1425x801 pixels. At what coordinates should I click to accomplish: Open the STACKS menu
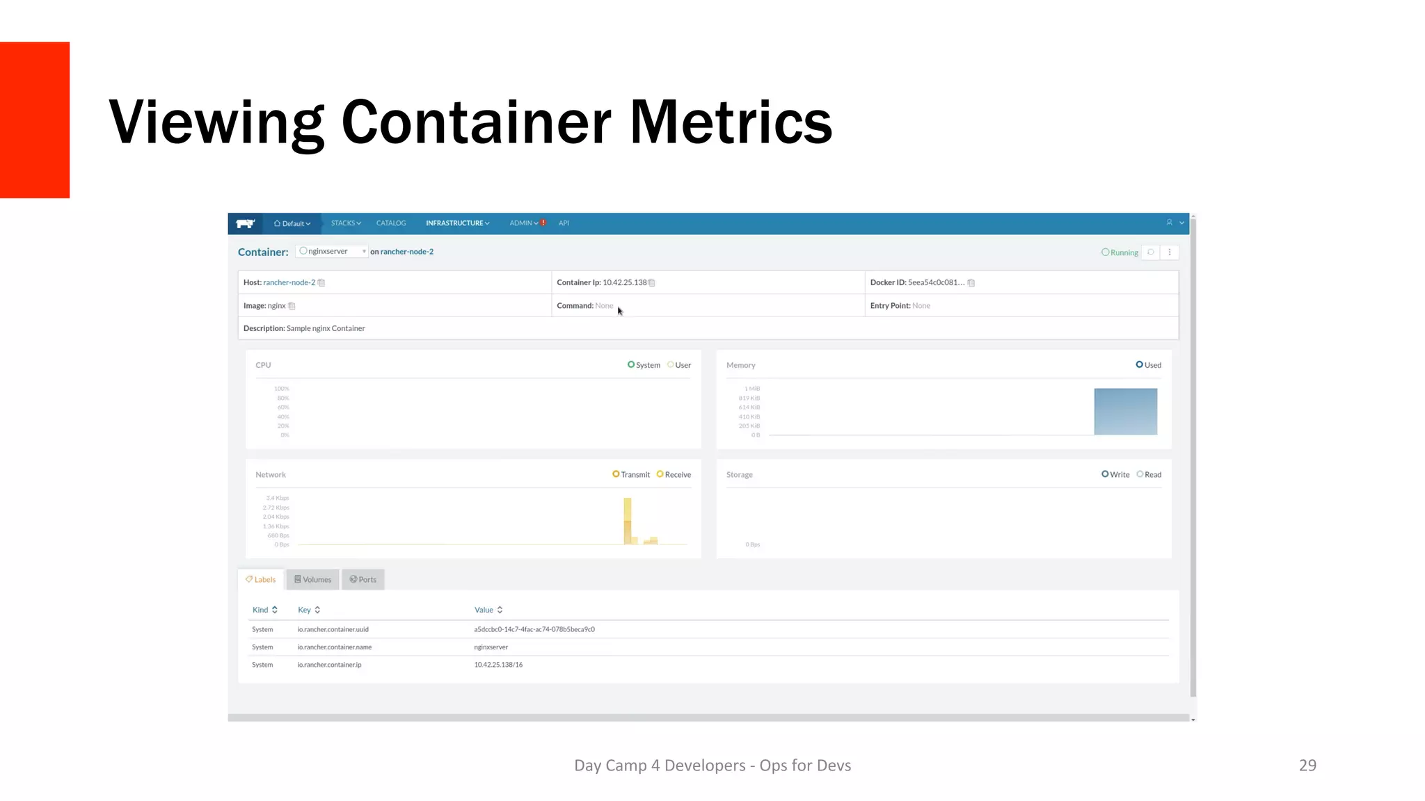pyautogui.click(x=346, y=223)
